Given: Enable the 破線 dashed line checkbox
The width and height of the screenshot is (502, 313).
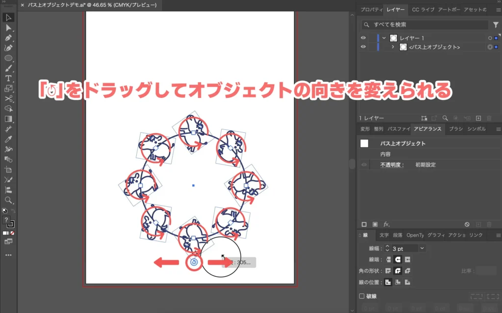Looking at the screenshot, I should coord(362,296).
